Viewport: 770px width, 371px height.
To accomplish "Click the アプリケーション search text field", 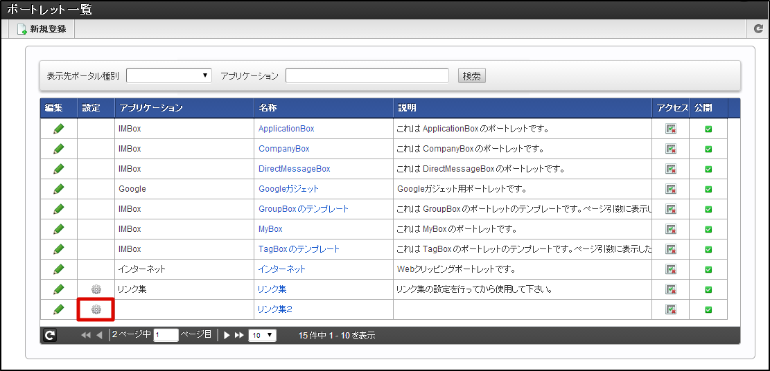I will [x=367, y=75].
